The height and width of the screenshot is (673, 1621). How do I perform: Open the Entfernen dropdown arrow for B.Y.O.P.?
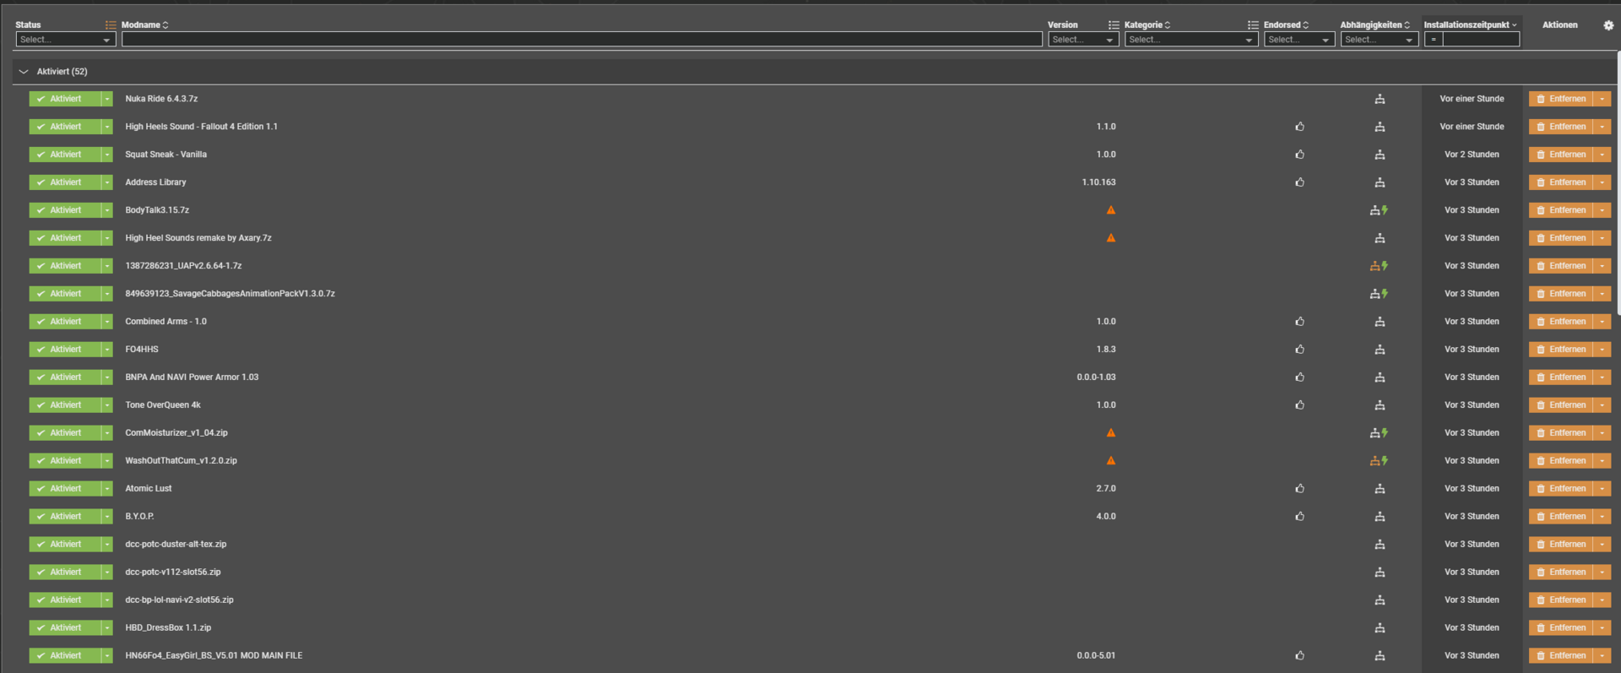[1602, 517]
